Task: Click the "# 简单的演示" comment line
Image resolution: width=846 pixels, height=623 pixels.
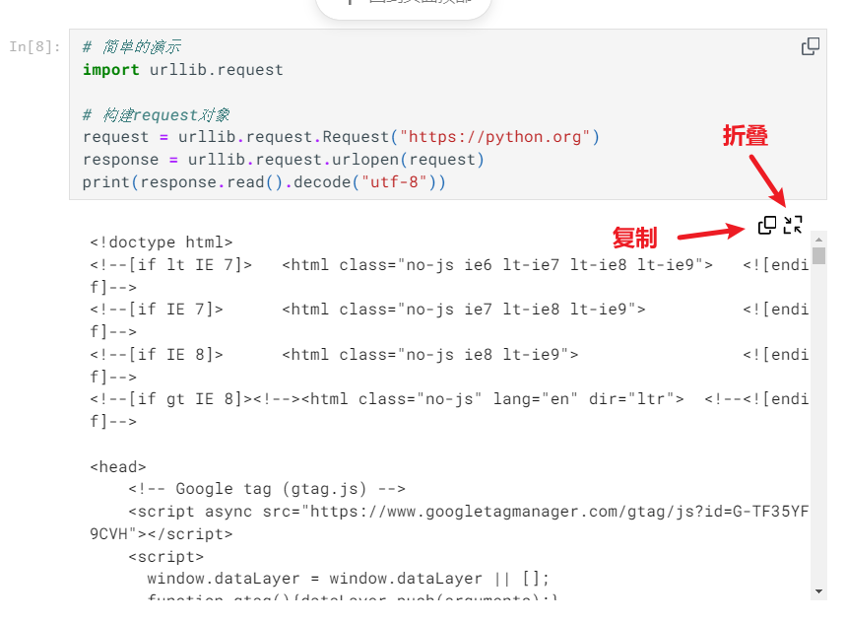Action: (x=131, y=47)
